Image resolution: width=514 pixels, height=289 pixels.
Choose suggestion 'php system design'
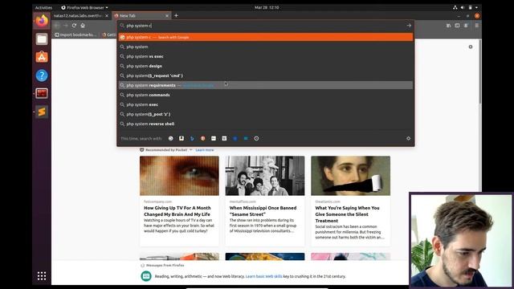(266, 66)
